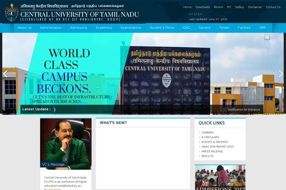Open the Admissions 2017 banner image

(220, 178)
